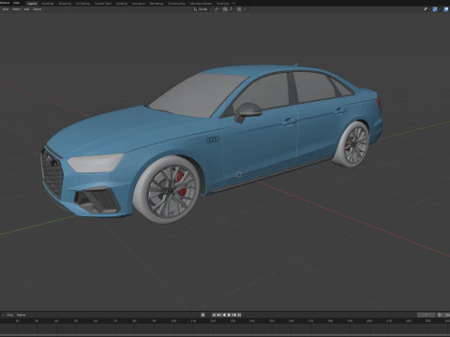Select the car's front grille

[x=52, y=174]
